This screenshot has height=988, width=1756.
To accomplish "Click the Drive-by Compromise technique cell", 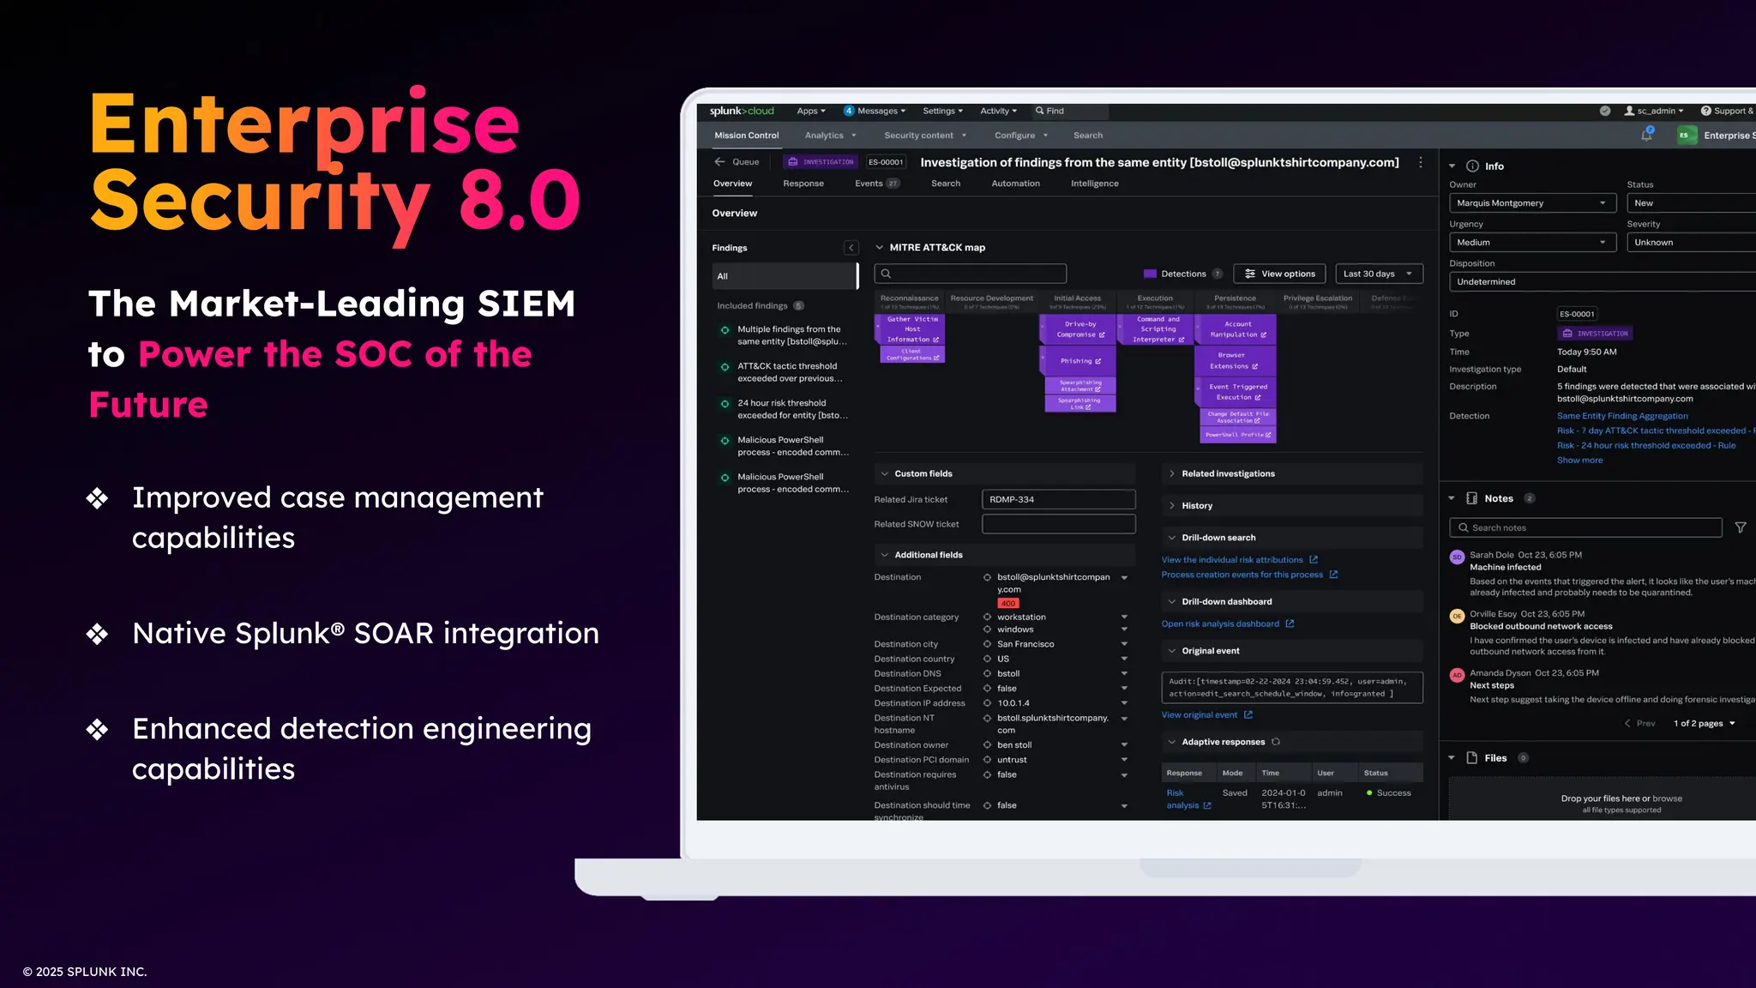I will (x=1078, y=329).
